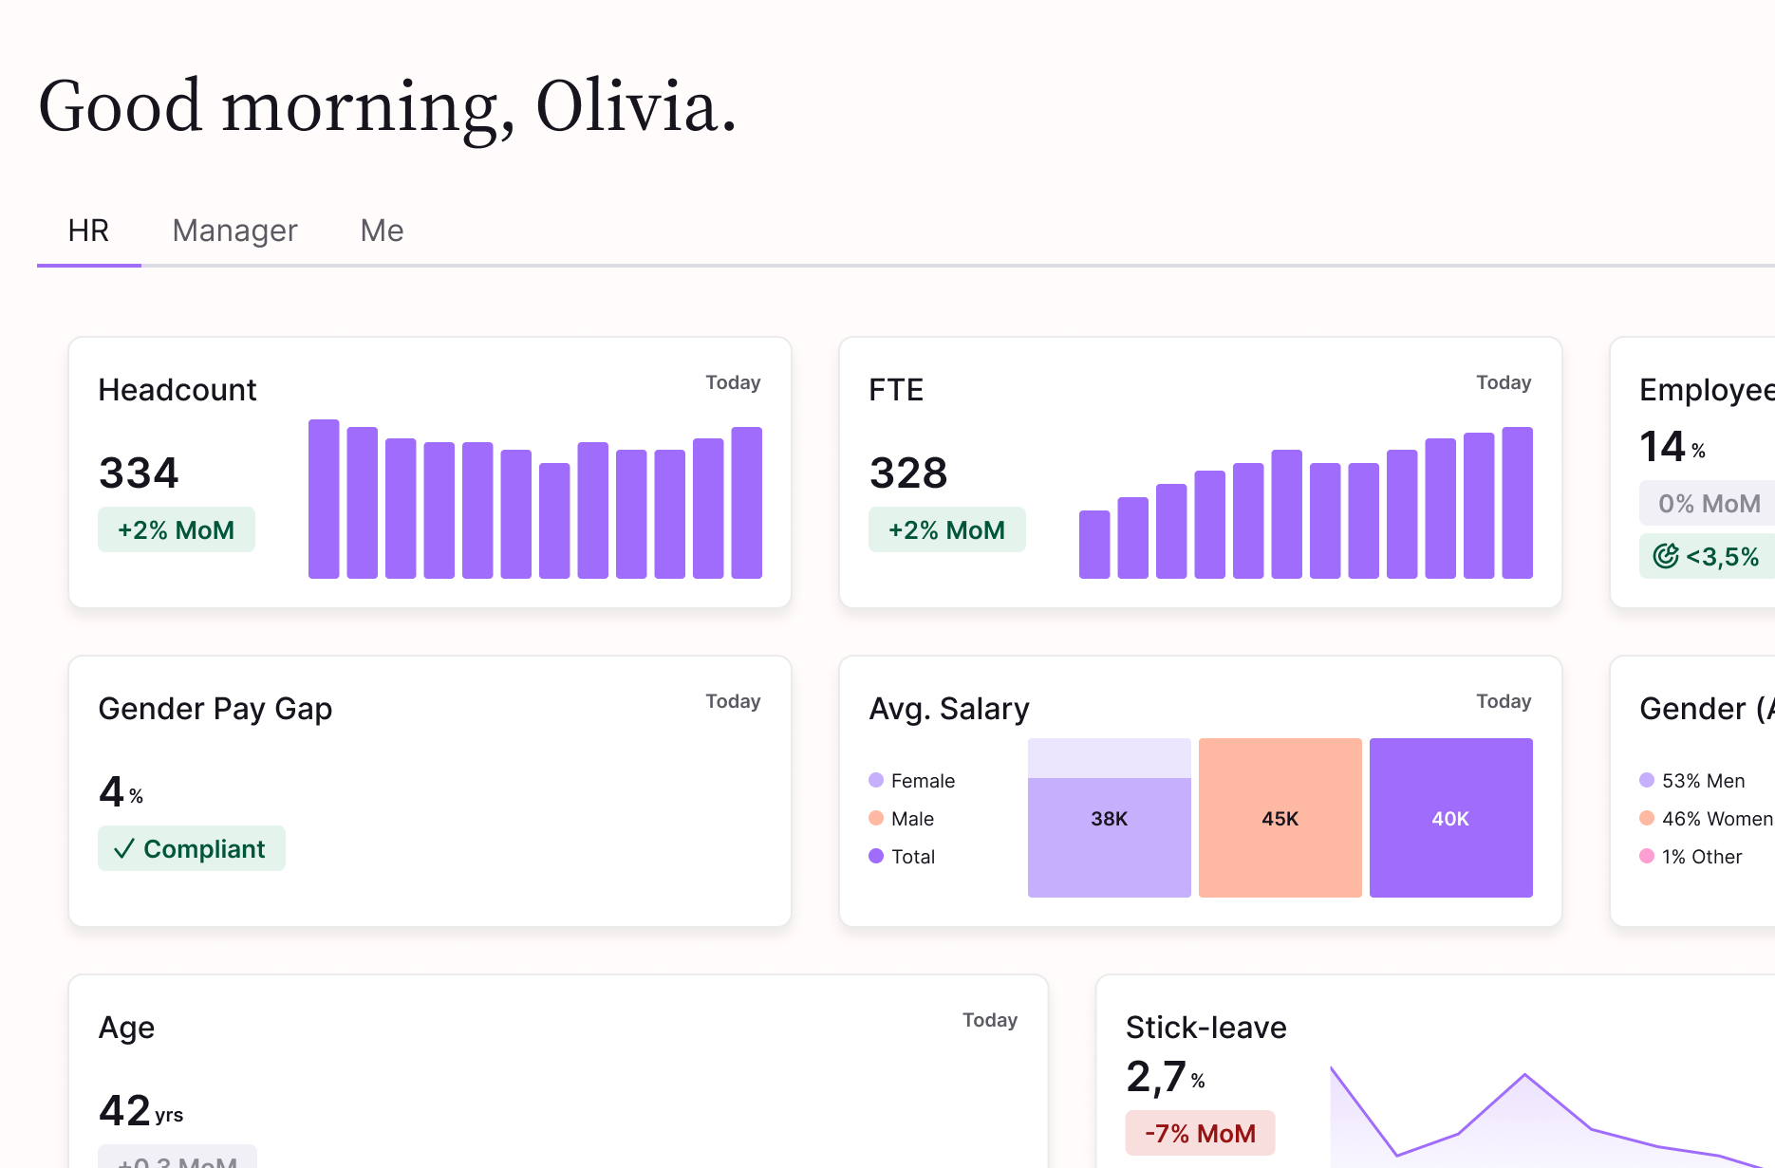Image resolution: width=1775 pixels, height=1168 pixels.
Task: Click the Today label on the FTE card
Action: pos(1504,382)
